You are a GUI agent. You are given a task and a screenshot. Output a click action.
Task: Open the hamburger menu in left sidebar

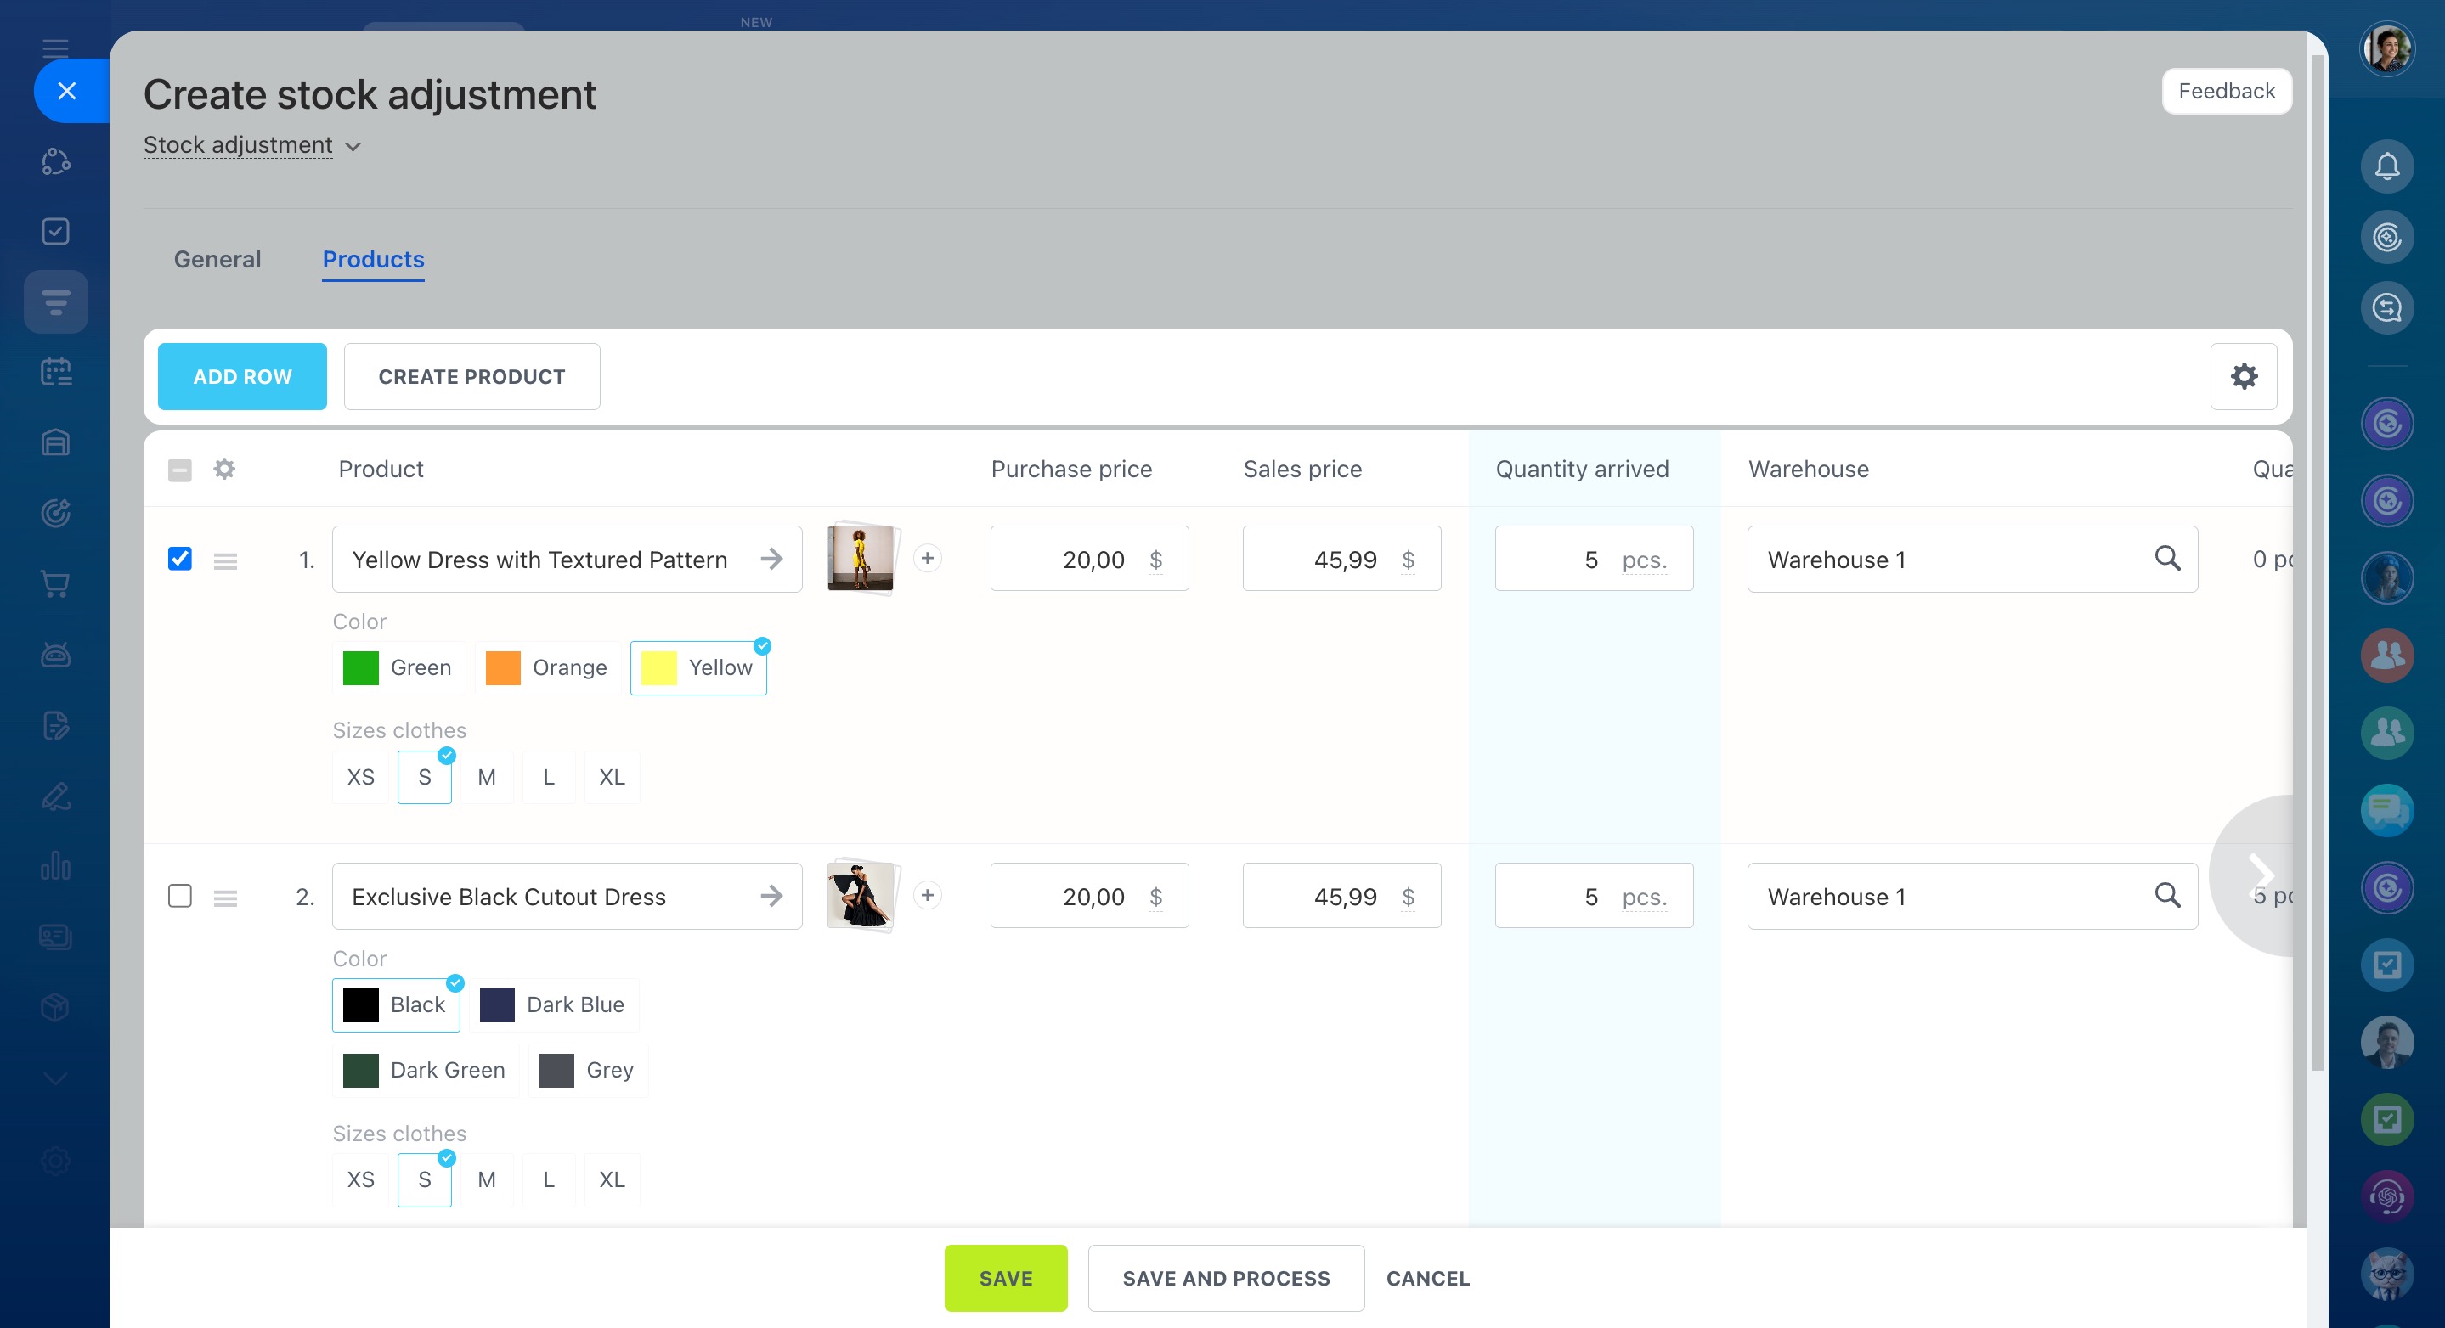click(55, 48)
